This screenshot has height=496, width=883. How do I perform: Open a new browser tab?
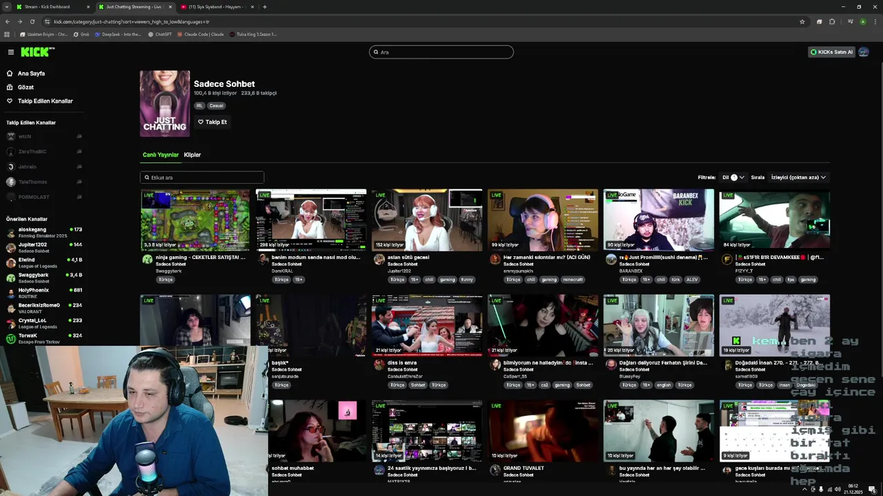tap(265, 7)
